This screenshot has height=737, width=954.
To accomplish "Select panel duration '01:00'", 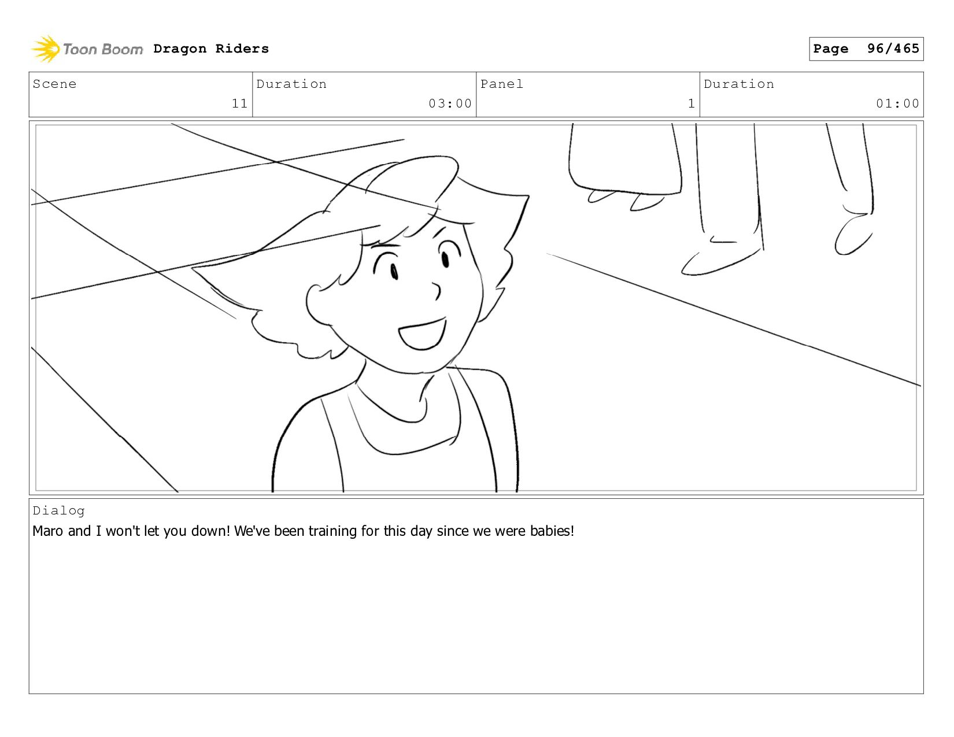I will [x=897, y=104].
